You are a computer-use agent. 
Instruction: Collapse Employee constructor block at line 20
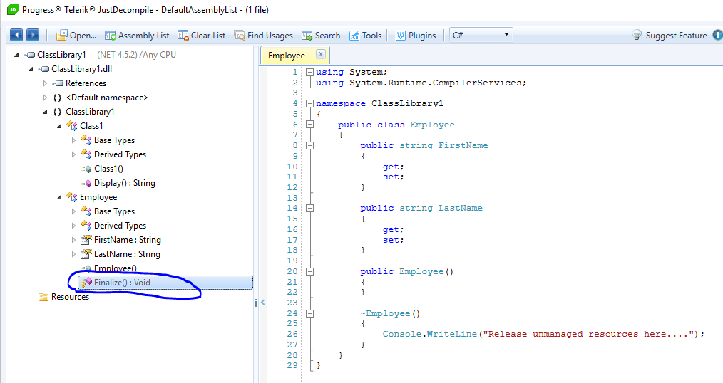coord(310,272)
